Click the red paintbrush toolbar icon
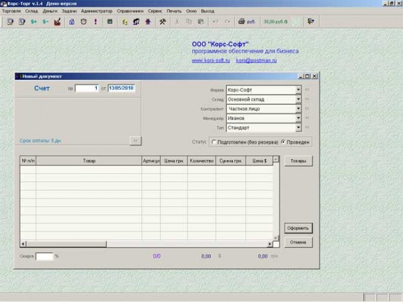Screen dimensions: 403x302 (58, 21)
